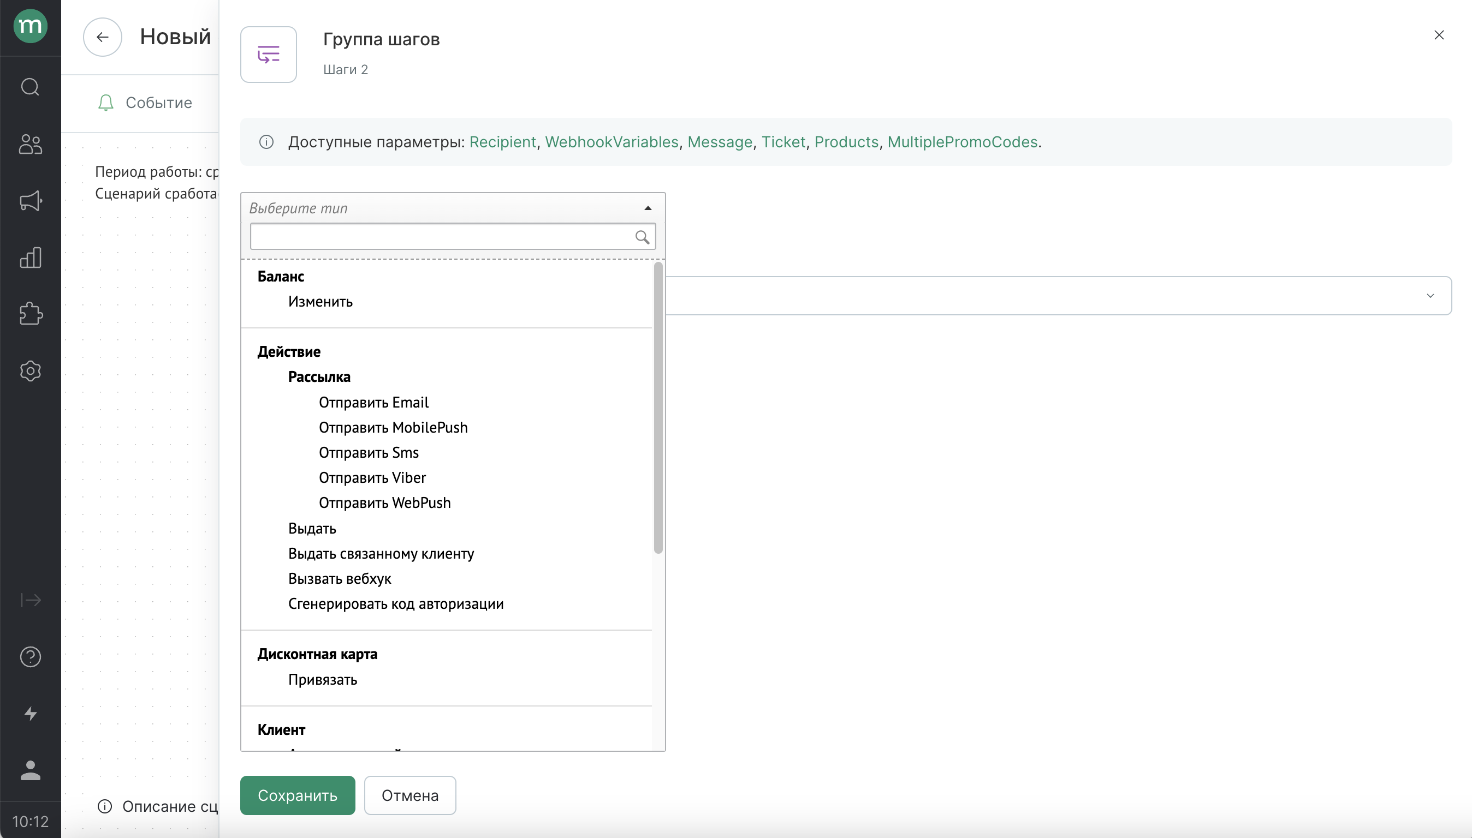Select Отправить MobilePush option
The image size is (1472, 838).
click(x=393, y=428)
